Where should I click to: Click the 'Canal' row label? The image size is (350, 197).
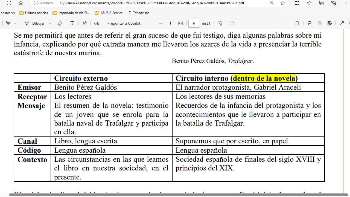(x=27, y=141)
